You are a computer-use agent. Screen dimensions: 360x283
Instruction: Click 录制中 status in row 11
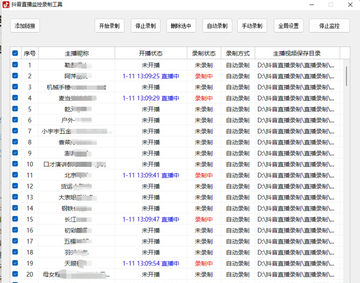pyautogui.click(x=204, y=175)
